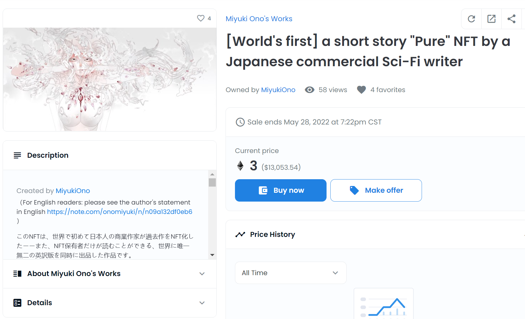Click the clock icon beside sale end
525x319 pixels.
(x=240, y=122)
